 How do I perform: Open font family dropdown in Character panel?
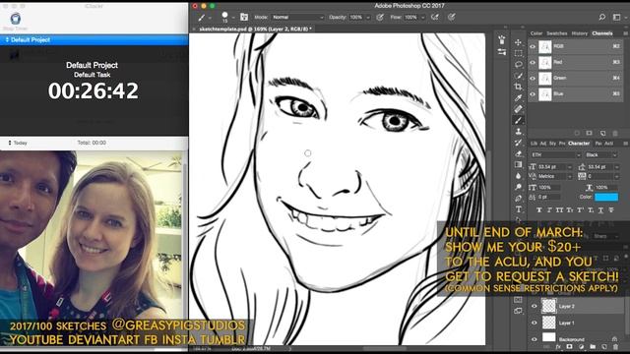coord(555,155)
